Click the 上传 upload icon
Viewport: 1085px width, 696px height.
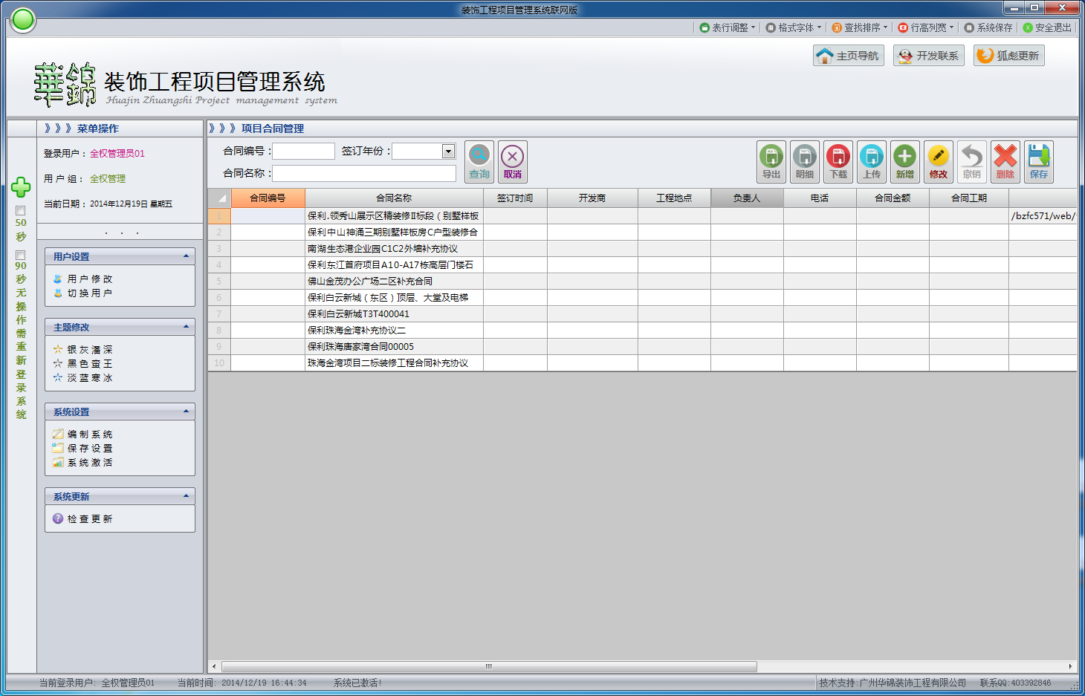click(x=871, y=161)
